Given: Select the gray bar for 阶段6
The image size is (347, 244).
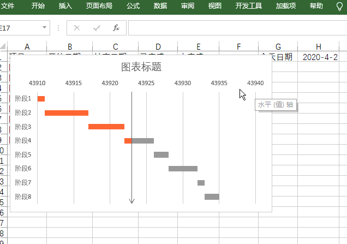Looking at the screenshot, I should 183,169.
